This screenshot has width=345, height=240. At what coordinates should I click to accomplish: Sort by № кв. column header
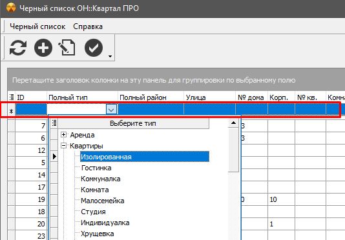click(311, 97)
